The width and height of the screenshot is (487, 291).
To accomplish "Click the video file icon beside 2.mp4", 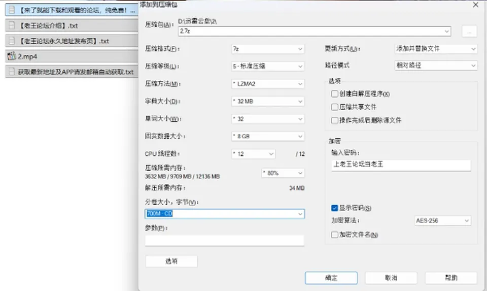I will click(x=12, y=56).
